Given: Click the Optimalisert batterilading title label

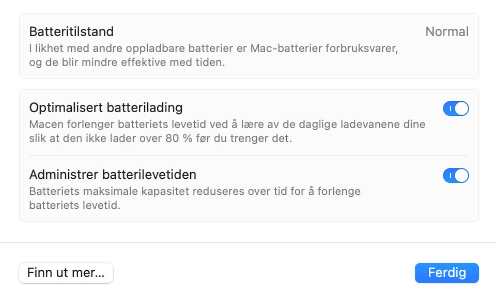Looking at the screenshot, I should (105, 107).
